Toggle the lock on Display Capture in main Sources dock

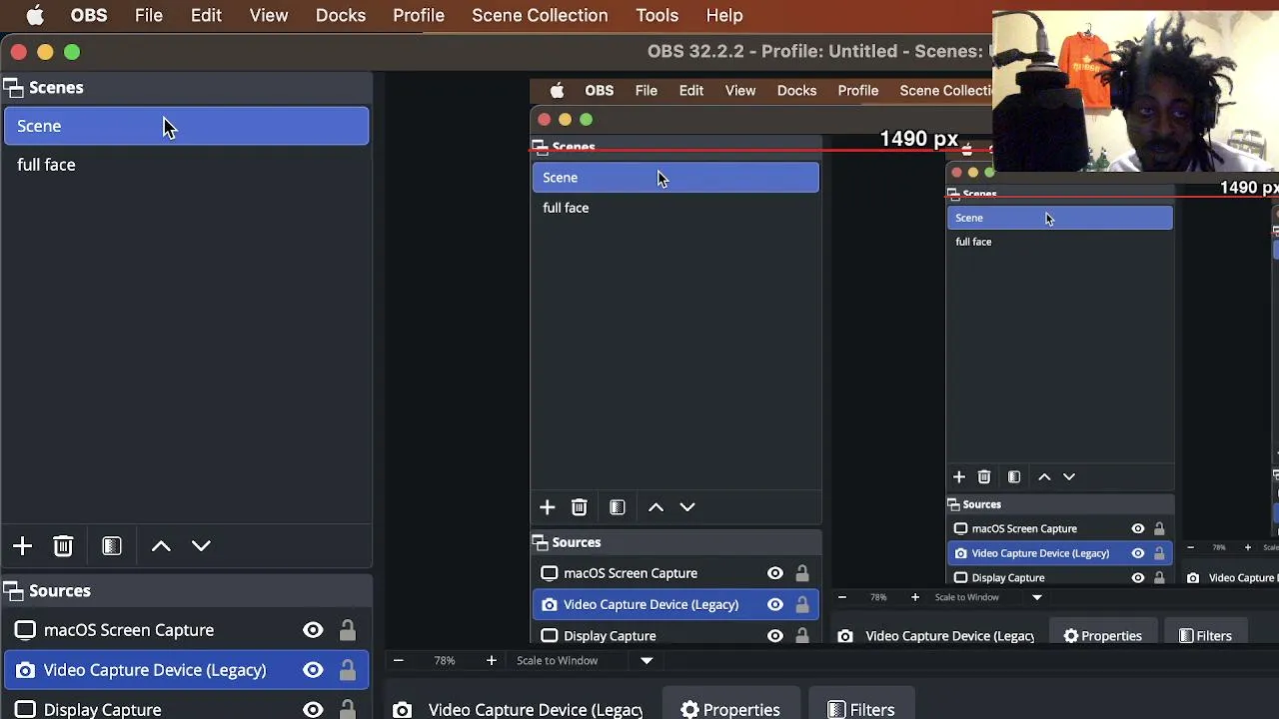point(347,710)
